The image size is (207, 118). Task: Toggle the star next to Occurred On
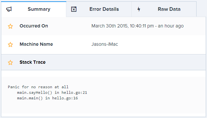tap(10, 26)
